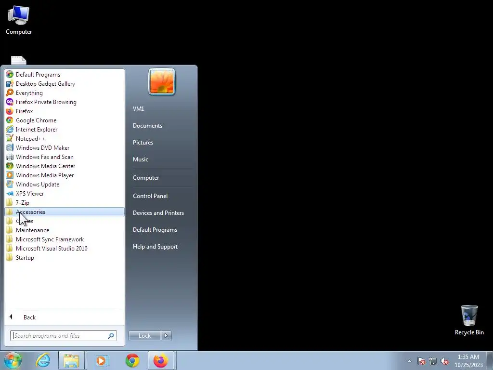
Task: Open Windows Media Player from the taskbar
Action: [x=101, y=360]
